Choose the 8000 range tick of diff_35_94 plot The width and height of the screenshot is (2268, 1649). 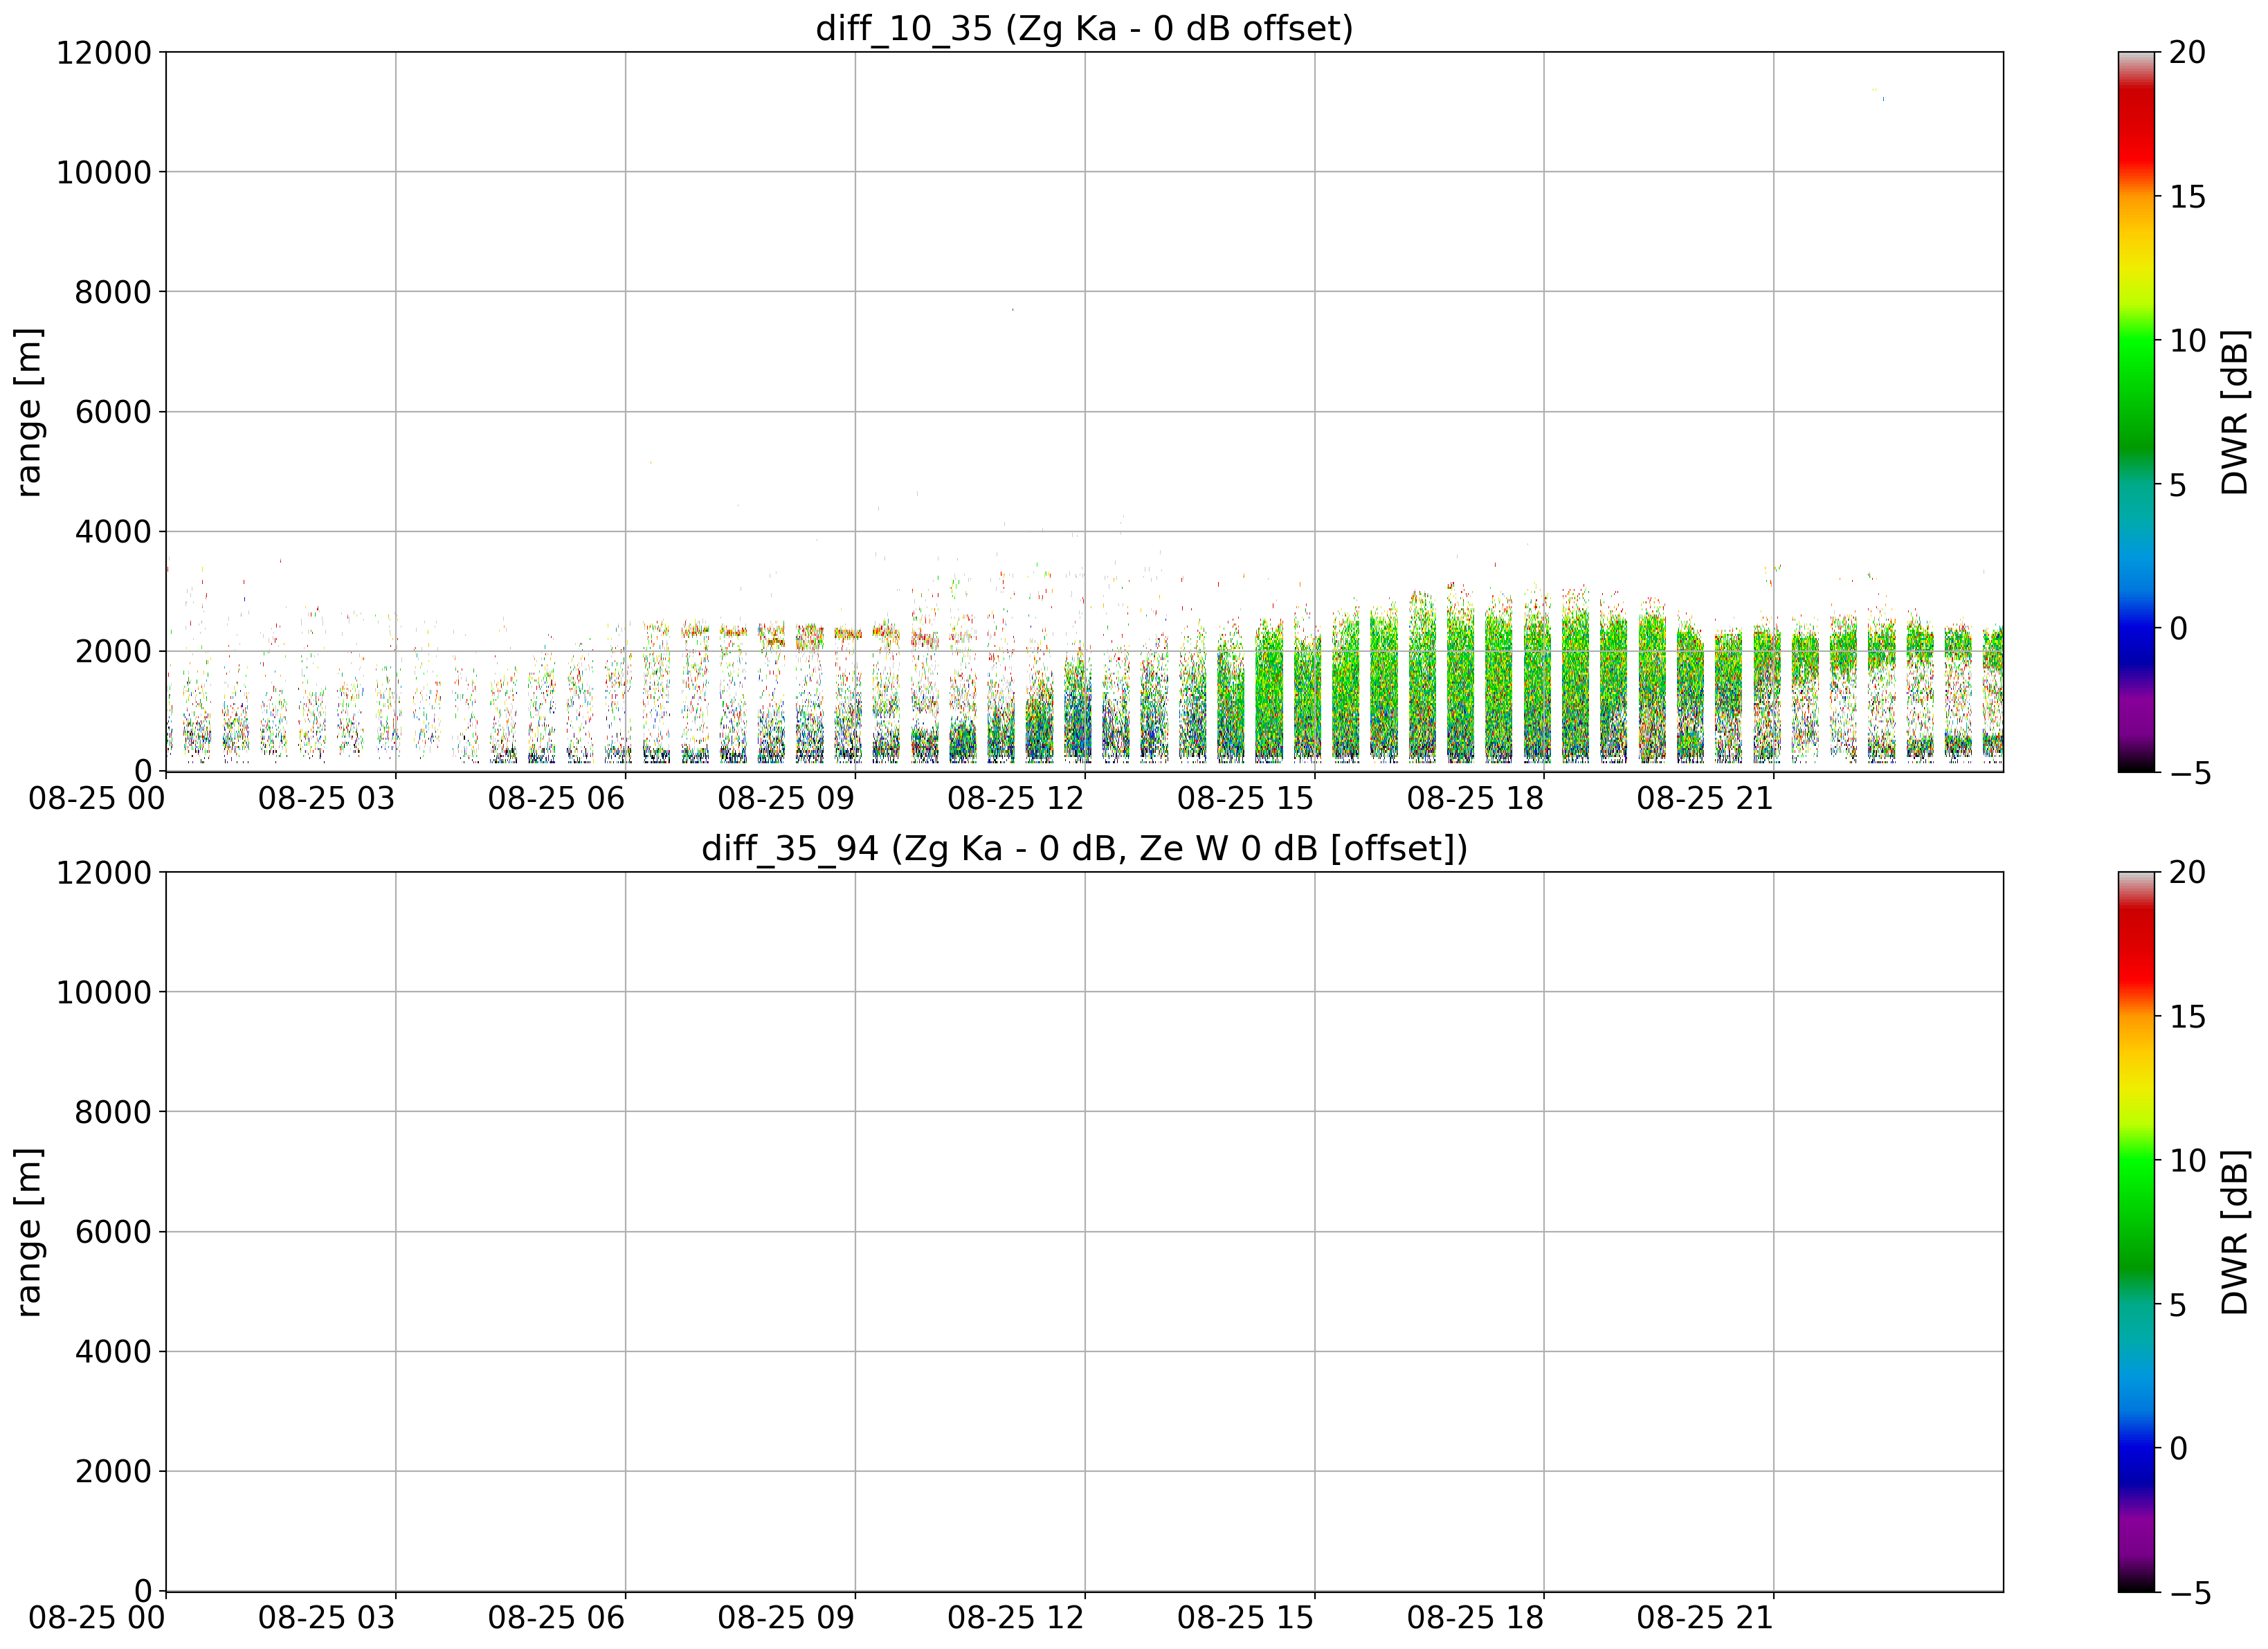113,1113
